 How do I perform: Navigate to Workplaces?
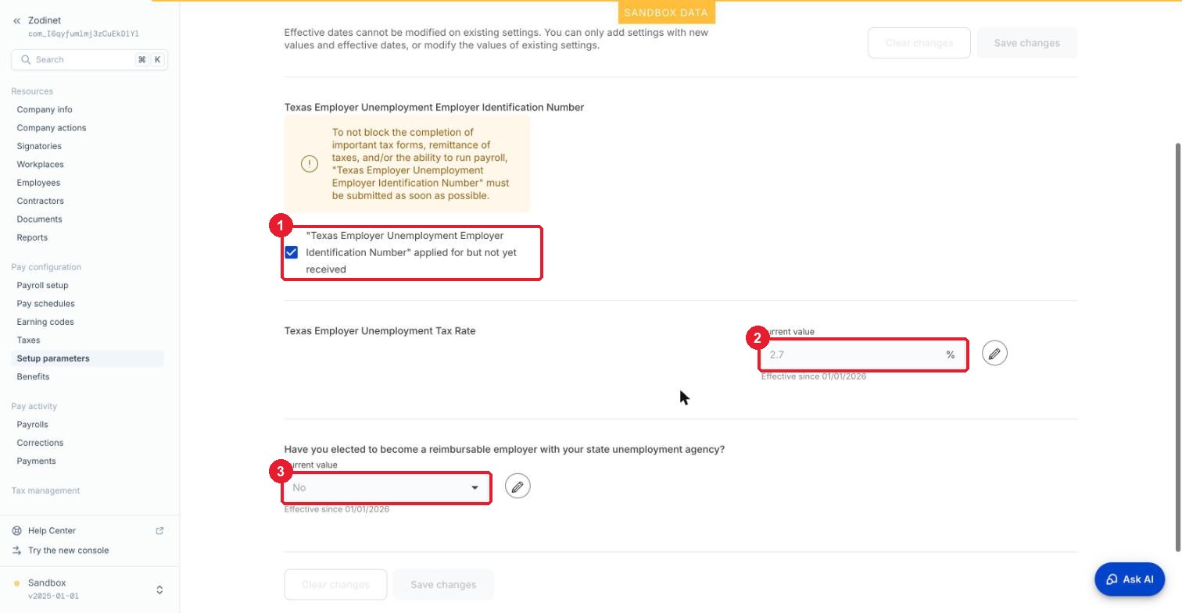pos(41,165)
